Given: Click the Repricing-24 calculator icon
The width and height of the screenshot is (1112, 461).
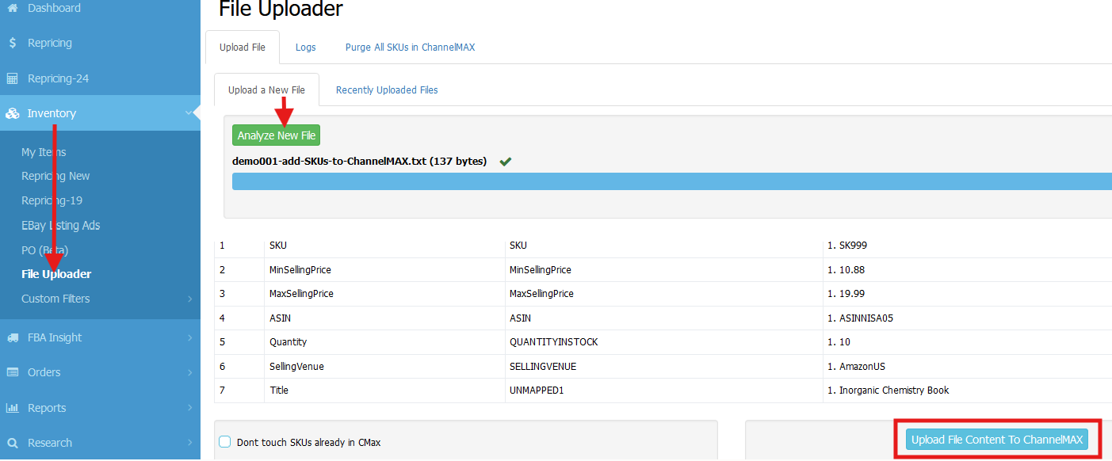Looking at the screenshot, I should (x=13, y=78).
